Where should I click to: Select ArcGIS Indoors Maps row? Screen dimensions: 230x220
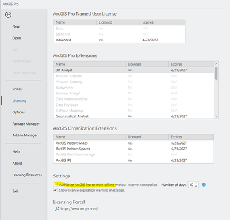tap(133, 143)
